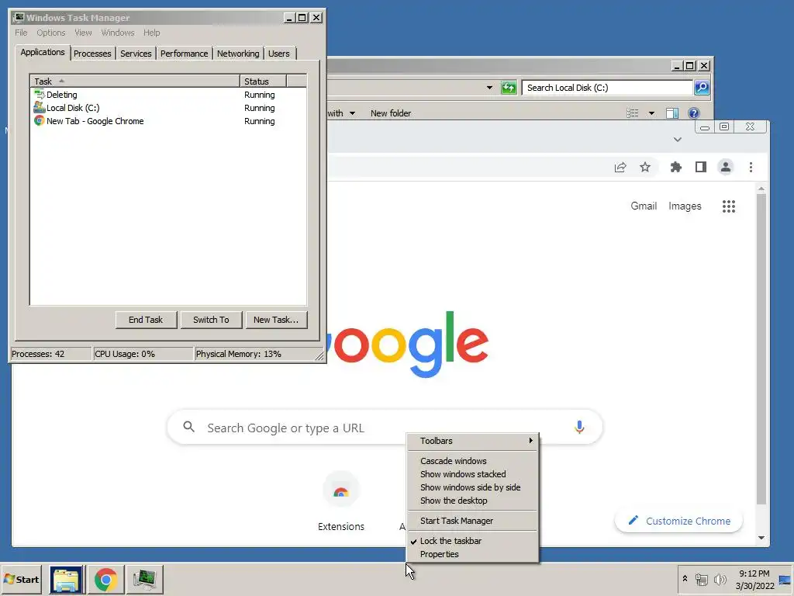Select New Tab - Google Chrome task
794x596 pixels.
coord(168,121)
